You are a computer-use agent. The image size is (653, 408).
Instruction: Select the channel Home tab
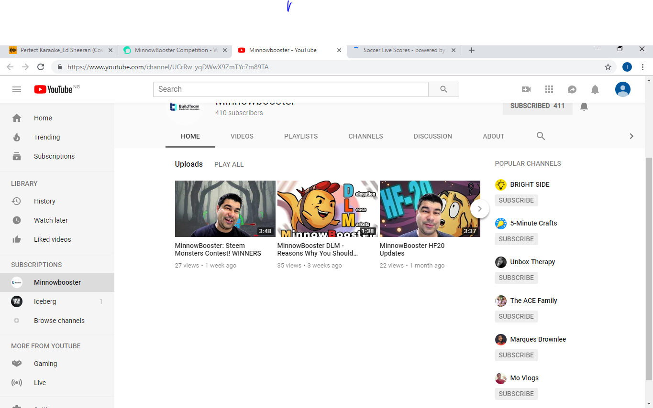coord(190,136)
